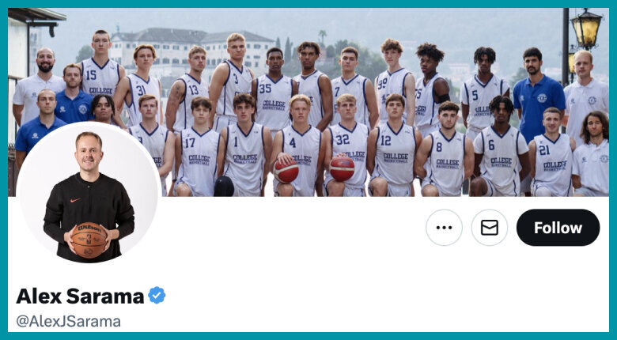The width and height of the screenshot is (617, 340).
Task: Click the Wilson basketball in profile photo
Action: coord(89,240)
